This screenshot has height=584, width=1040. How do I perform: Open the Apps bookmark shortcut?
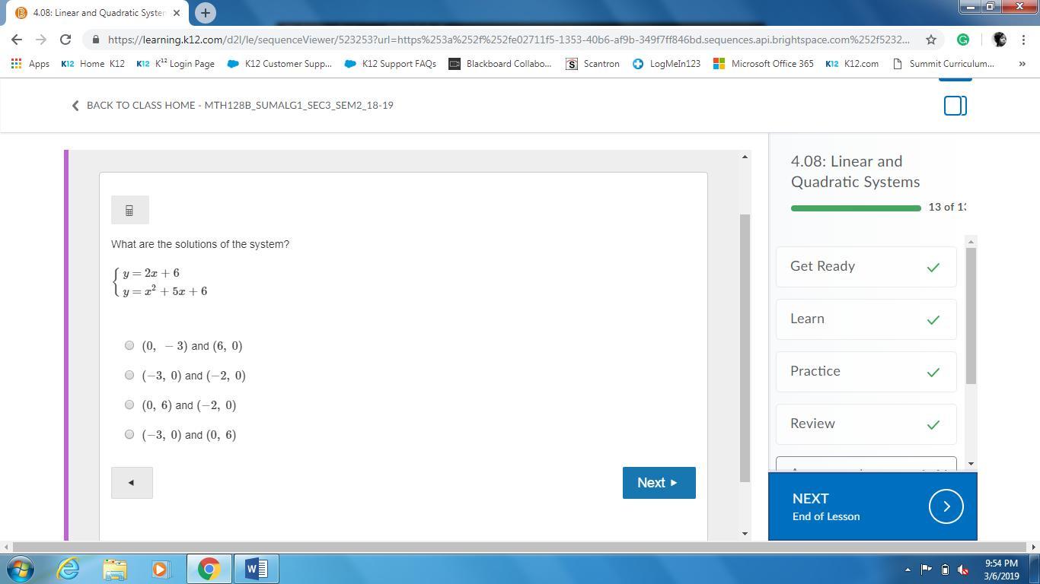(30, 64)
